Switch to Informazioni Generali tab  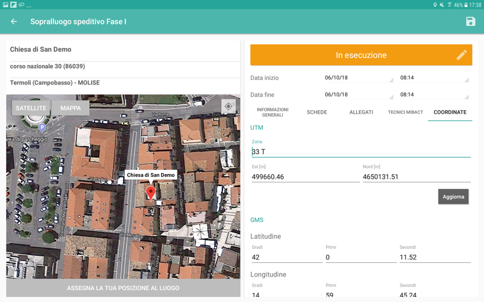pos(272,112)
